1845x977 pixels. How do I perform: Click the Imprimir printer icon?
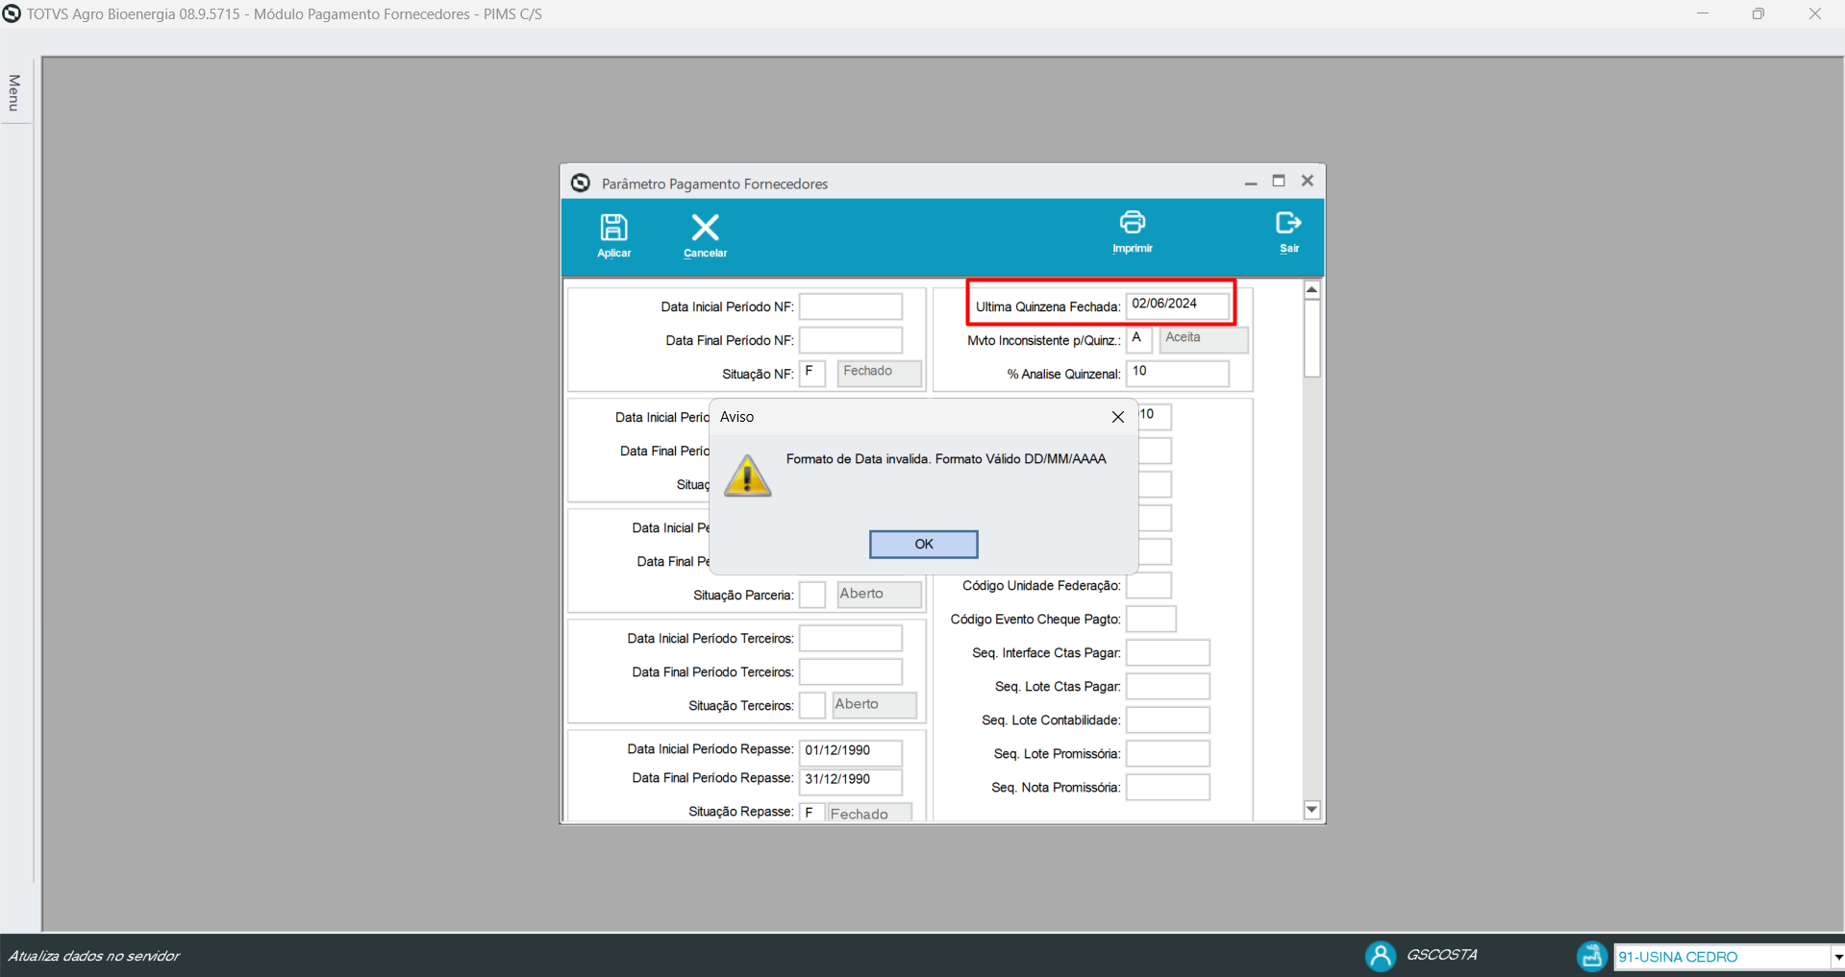click(1133, 223)
